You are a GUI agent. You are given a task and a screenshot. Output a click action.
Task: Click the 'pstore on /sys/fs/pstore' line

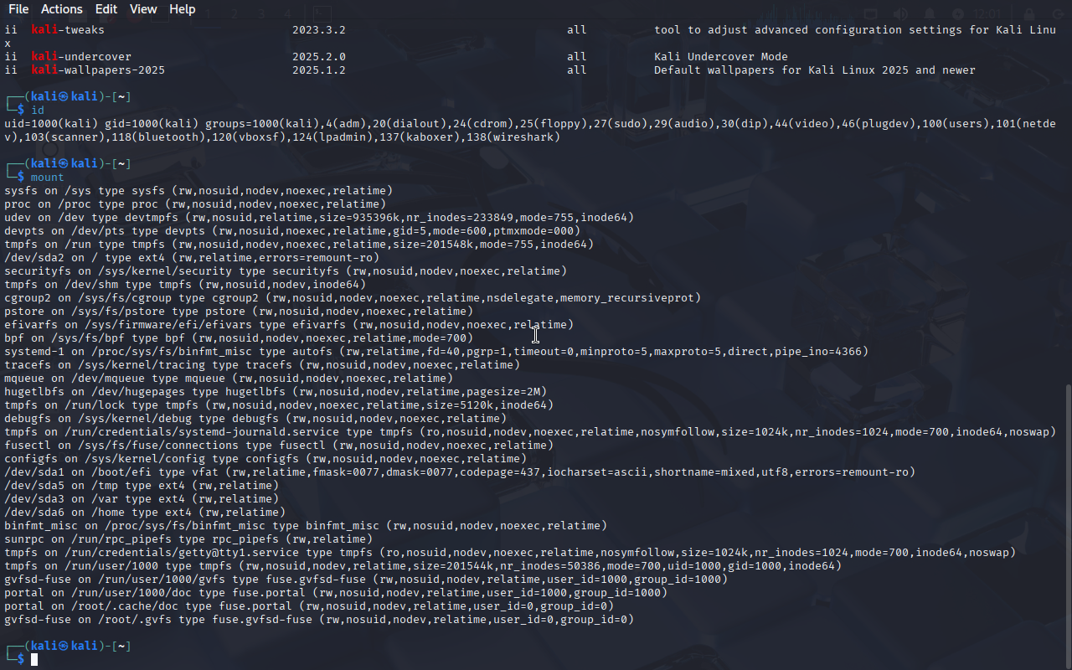(239, 312)
